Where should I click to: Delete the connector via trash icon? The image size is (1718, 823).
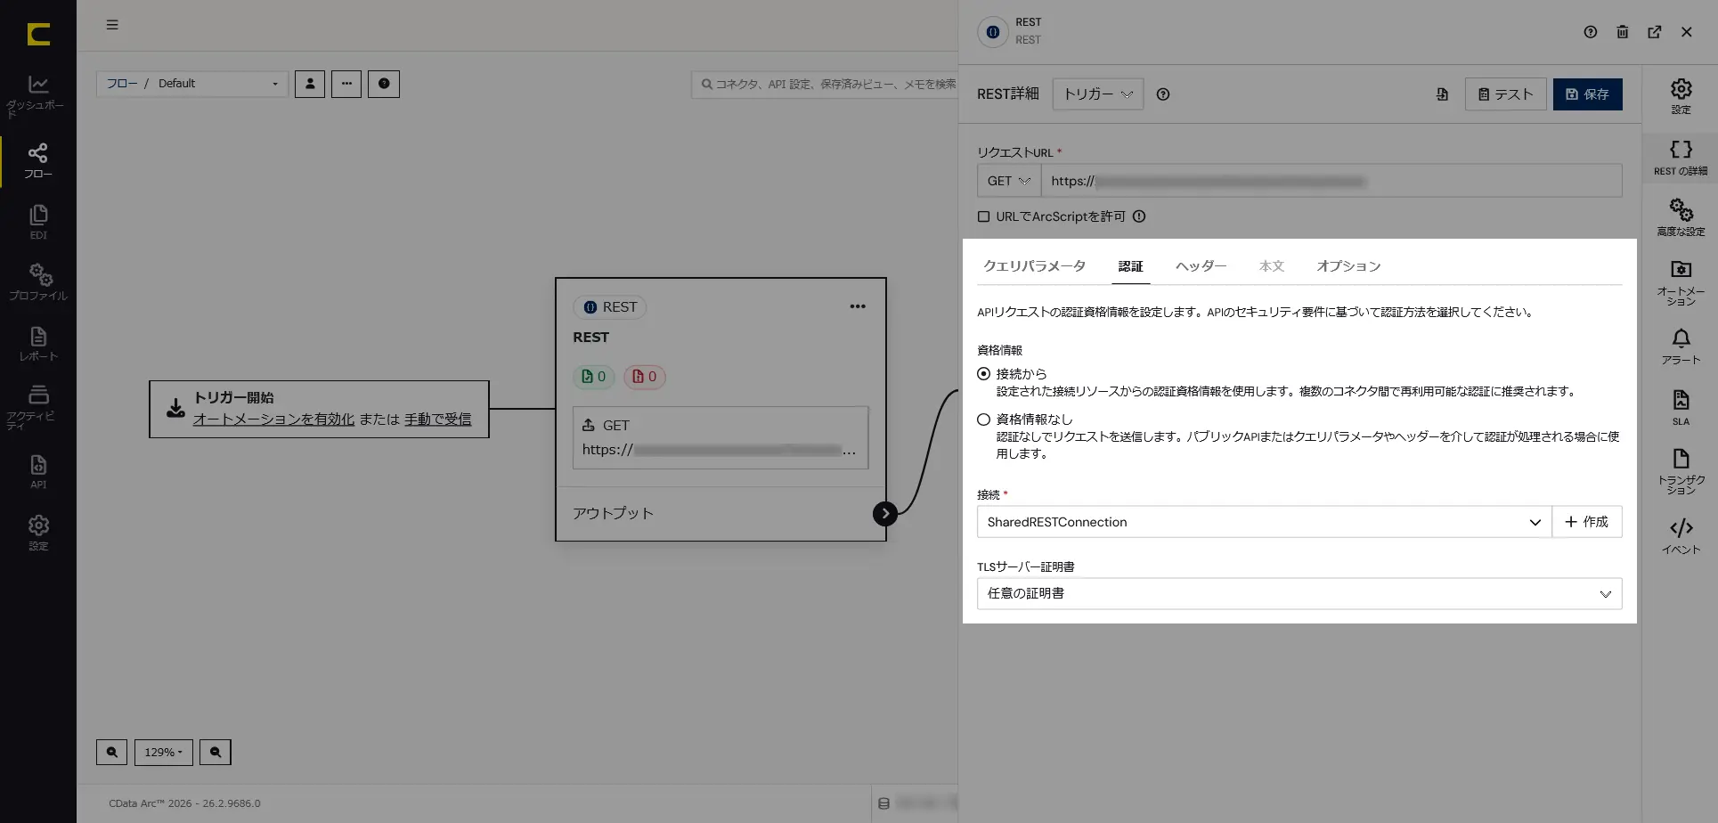click(x=1623, y=32)
